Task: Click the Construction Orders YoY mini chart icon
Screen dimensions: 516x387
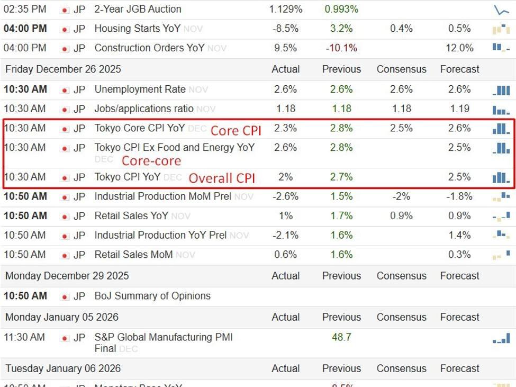Action: tap(501, 48)
